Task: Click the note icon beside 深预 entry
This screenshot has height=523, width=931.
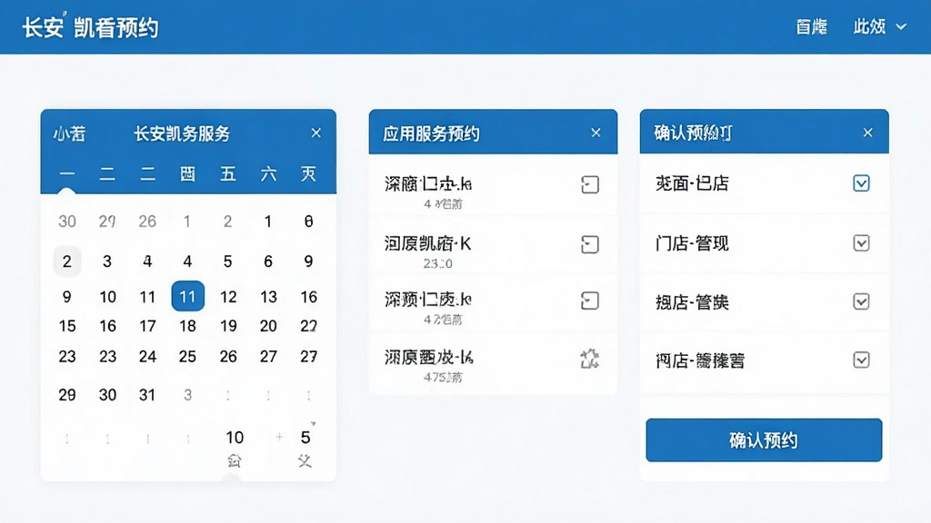Action: point(589,301)
